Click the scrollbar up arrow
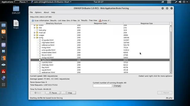The width and height of the screenshot is (190, 106). coord(171,26)
